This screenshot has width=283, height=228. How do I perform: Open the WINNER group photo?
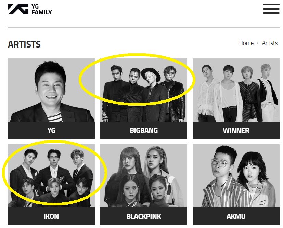236,90
